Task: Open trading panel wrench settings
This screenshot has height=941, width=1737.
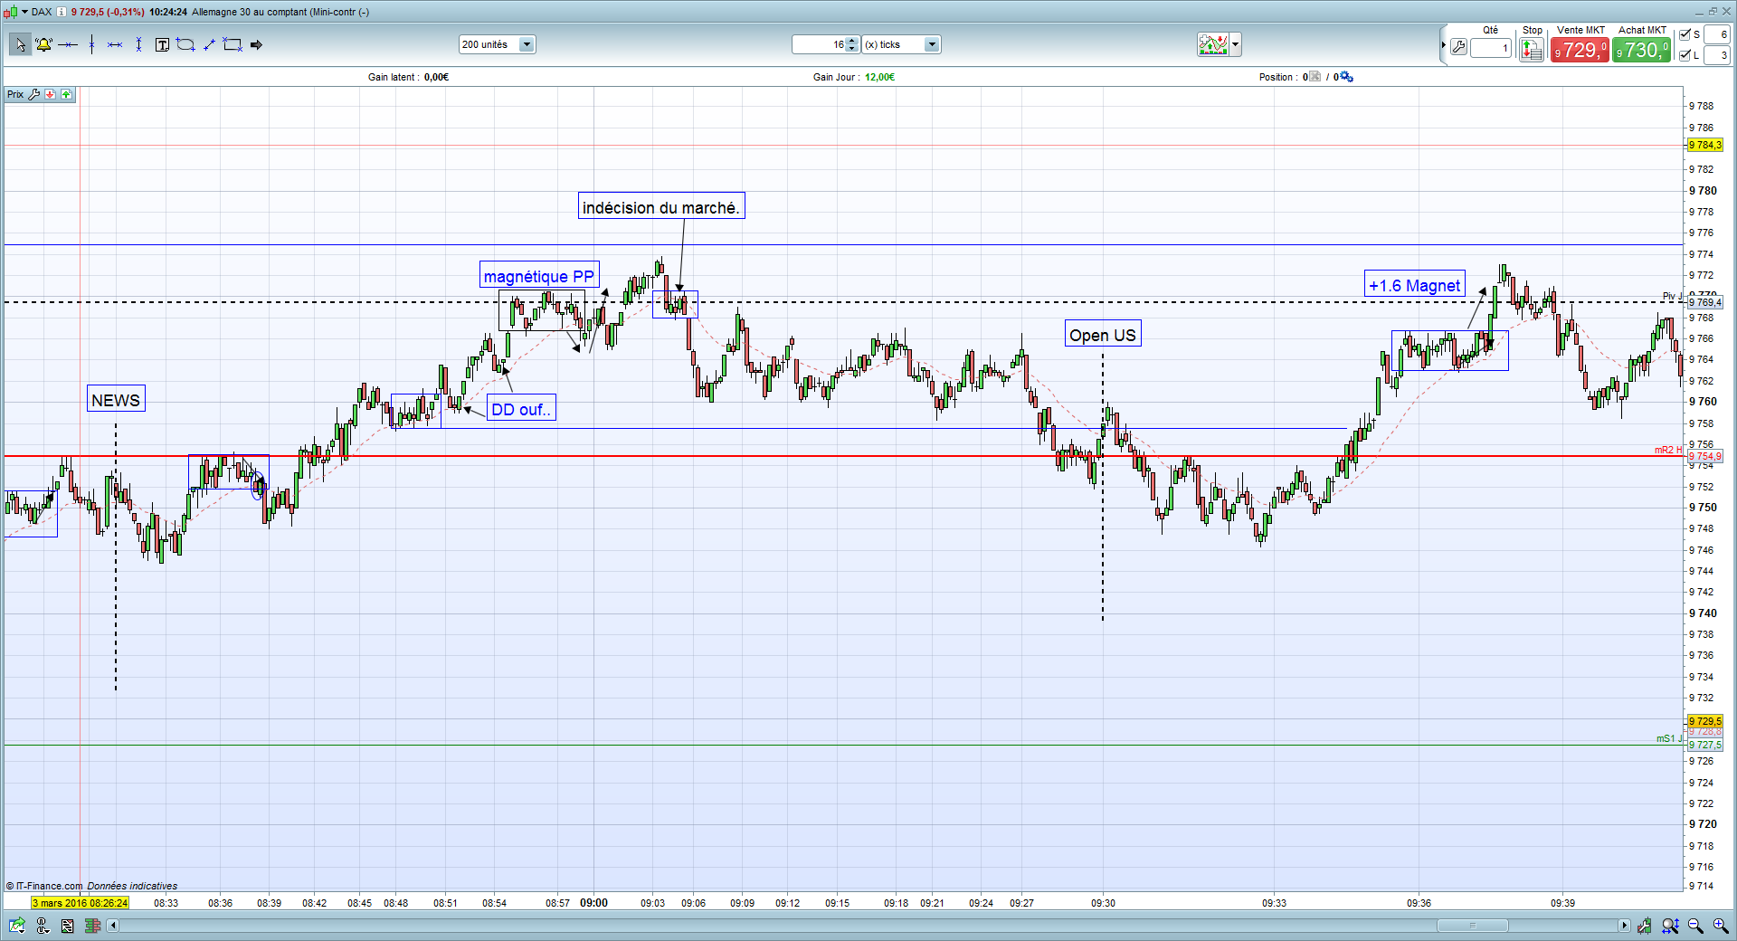Action: 1458,47
